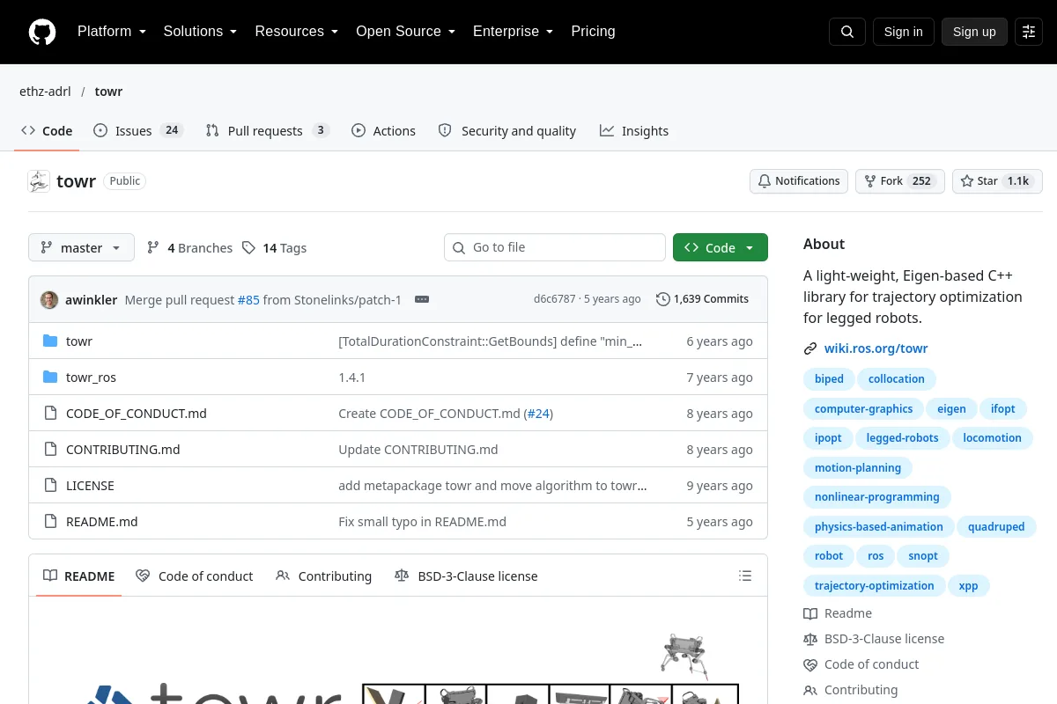
Task: Select the nonlinear-programming topic tag
Action: click(x=876, y=497)
